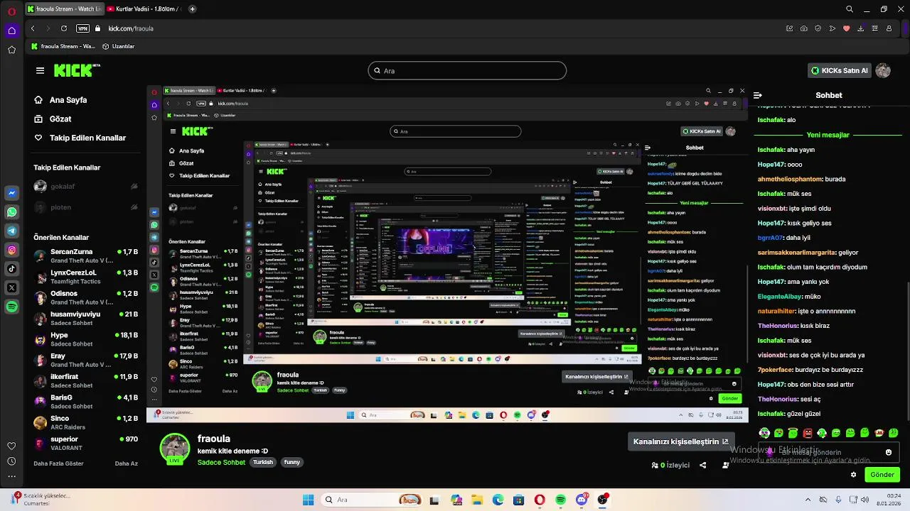Open a new browser tab

[193, 9]
